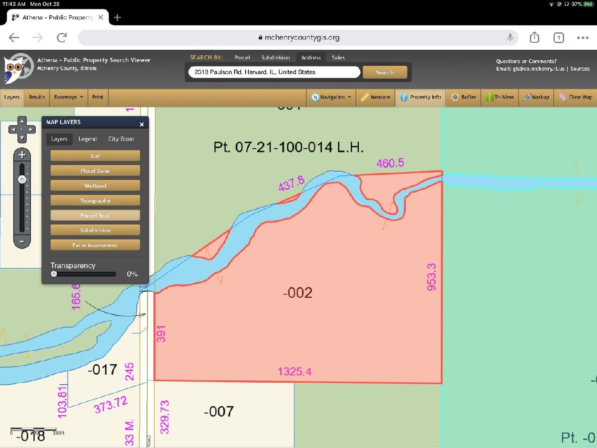Click the Measure ruler tool

376,97
